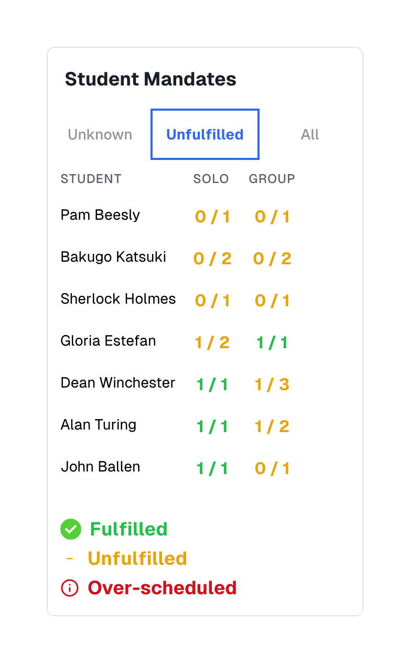Open Sherlock Holmes student row
The width and height of the screenshot is (409, 664).
click(x=118, y=299)
